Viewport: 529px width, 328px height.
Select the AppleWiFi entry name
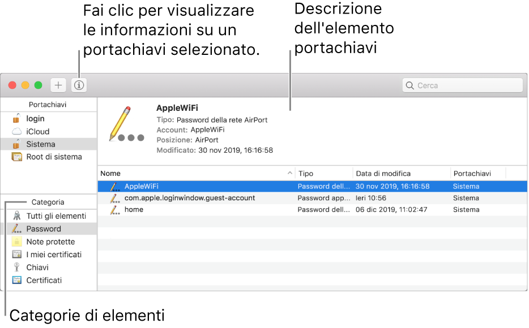click(142, 186)
